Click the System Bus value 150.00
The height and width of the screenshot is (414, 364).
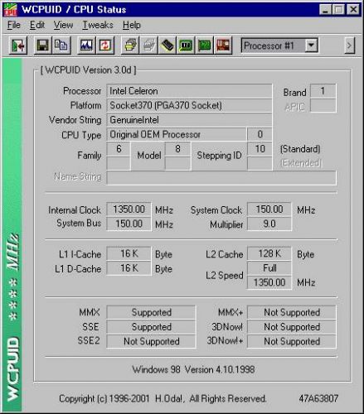(x=129, y=224)
